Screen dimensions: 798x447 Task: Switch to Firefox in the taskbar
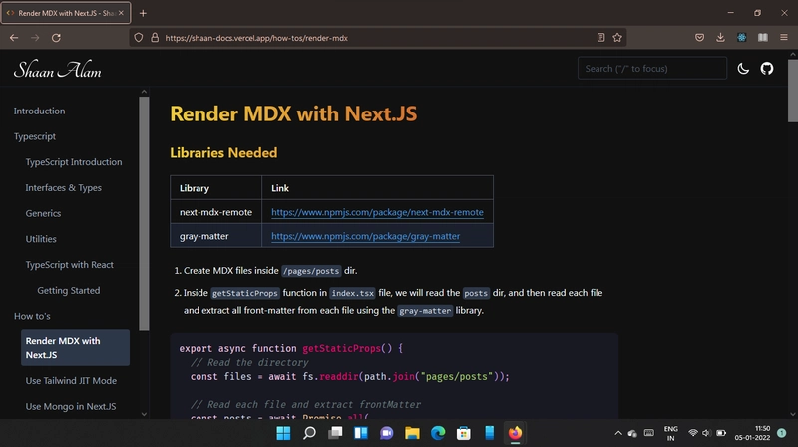pyautogui.click(x=515, y=433)
